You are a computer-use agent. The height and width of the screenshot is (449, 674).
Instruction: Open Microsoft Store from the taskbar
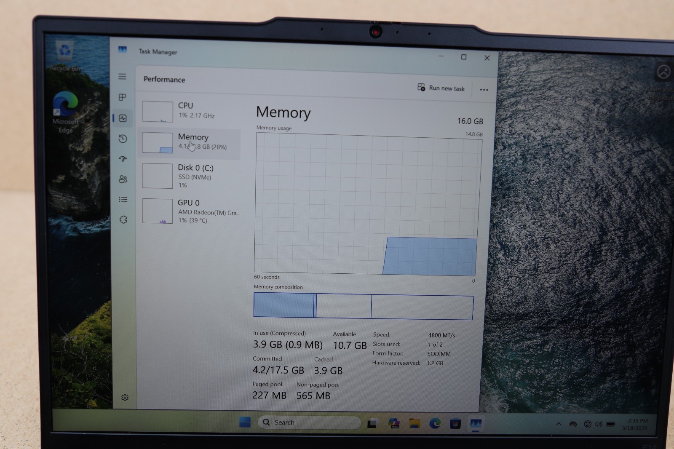pos(455,424)
